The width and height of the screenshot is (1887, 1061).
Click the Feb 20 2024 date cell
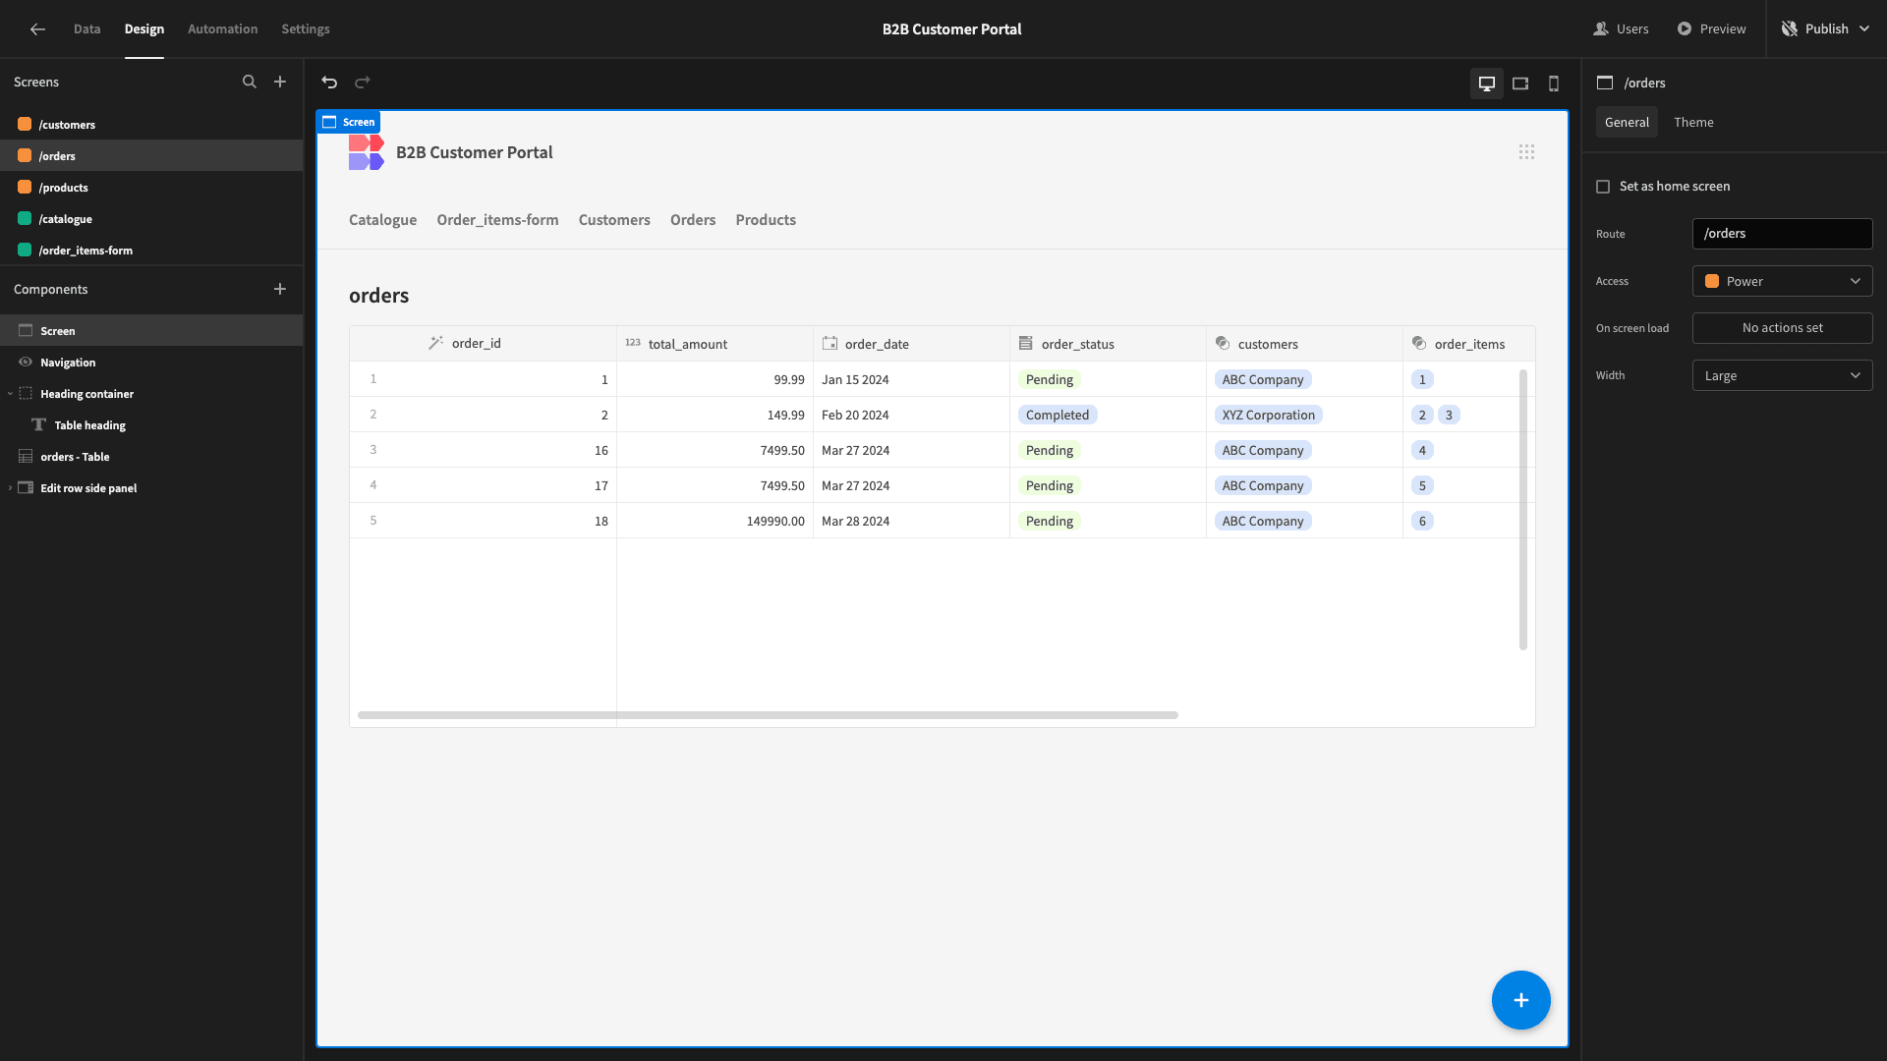pyautogui.click(x=911, y=415)
